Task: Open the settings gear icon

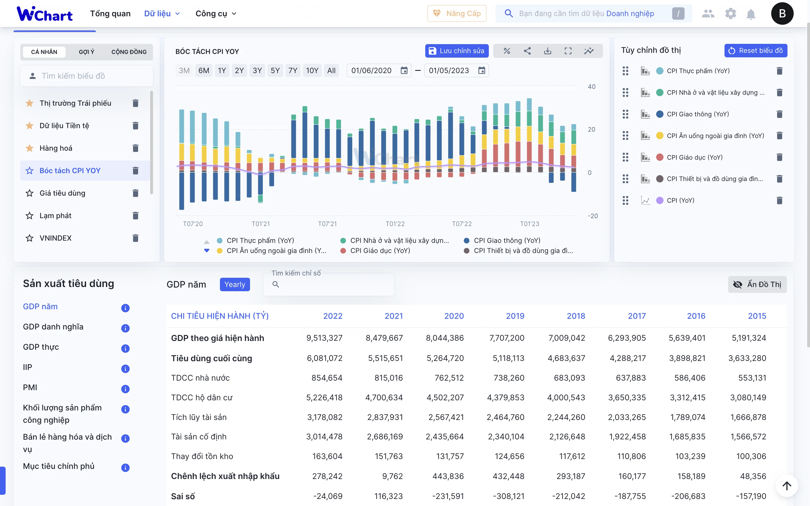Action: pos(730,14)
